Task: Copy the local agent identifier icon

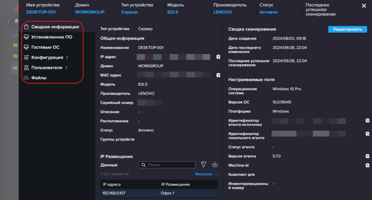Action: 367,134
